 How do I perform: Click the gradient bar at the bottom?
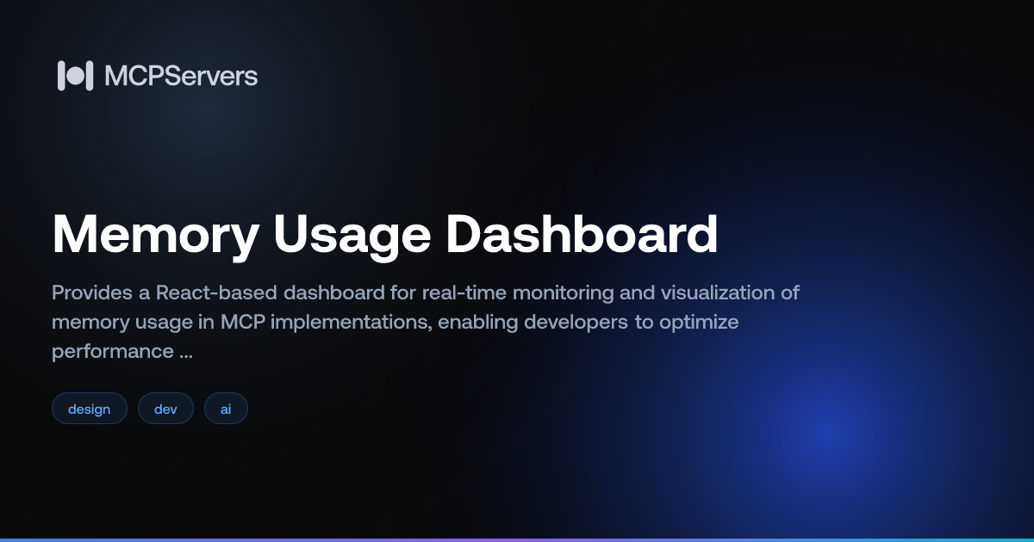[517, 539]
